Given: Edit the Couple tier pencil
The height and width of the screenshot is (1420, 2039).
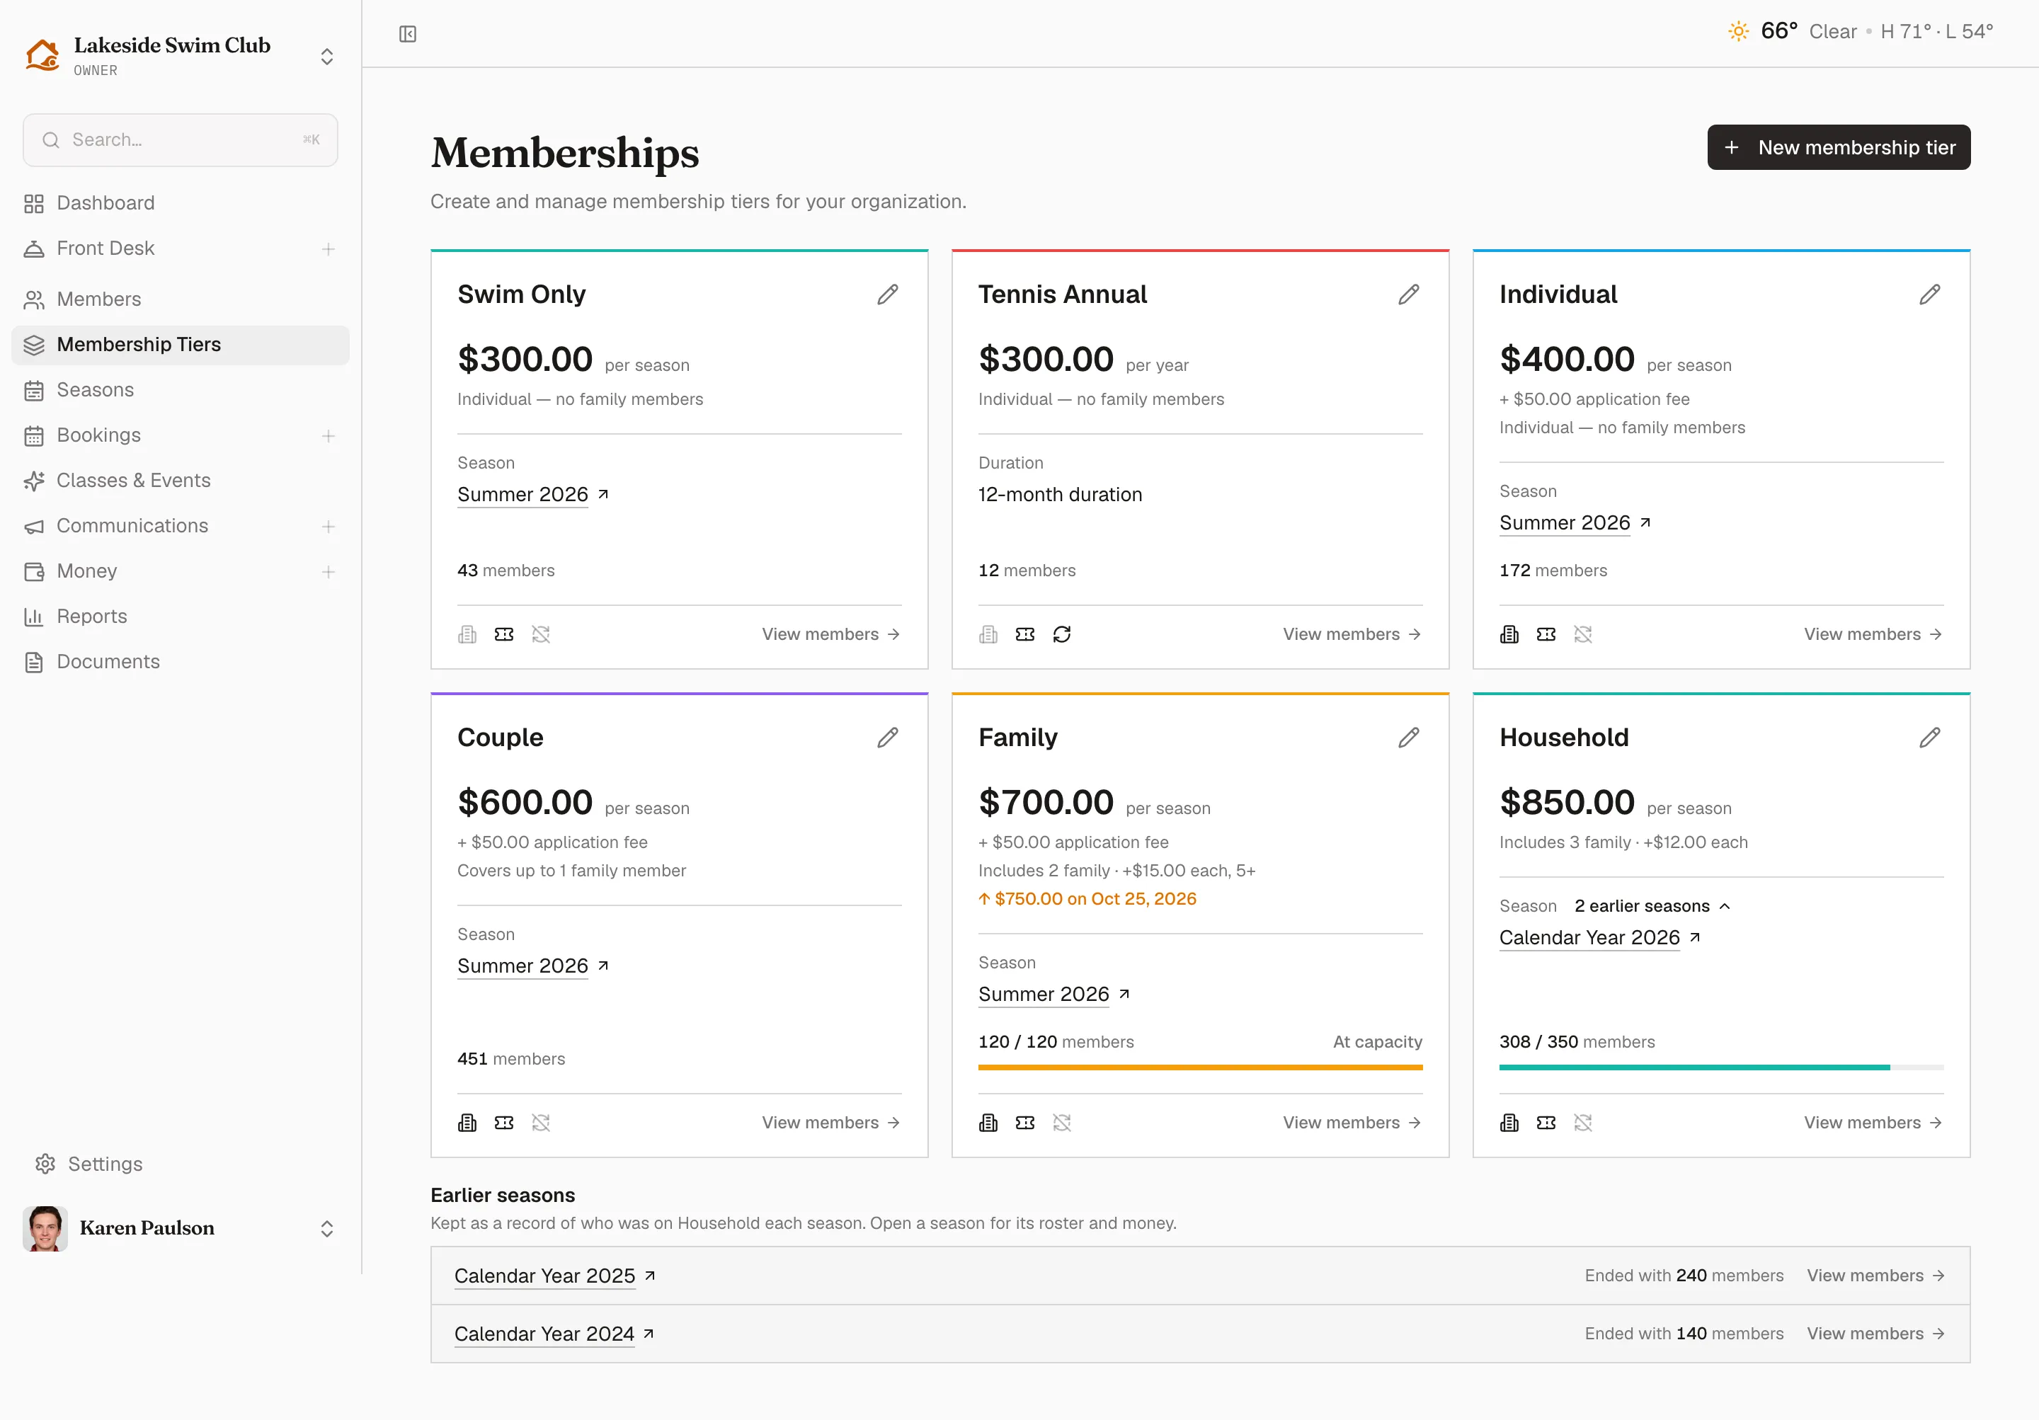Looking at the screenshot, I should coord(887,738).
